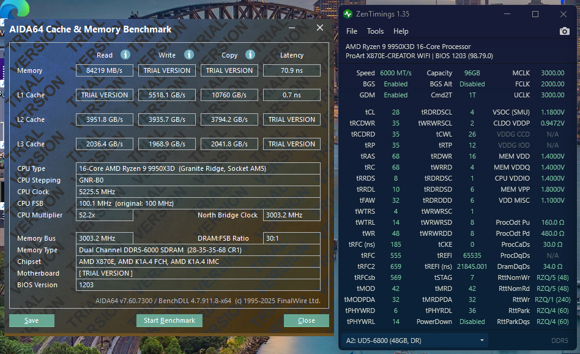Click the Save button in AIDA64
The image size is (580, 354).
32,320
